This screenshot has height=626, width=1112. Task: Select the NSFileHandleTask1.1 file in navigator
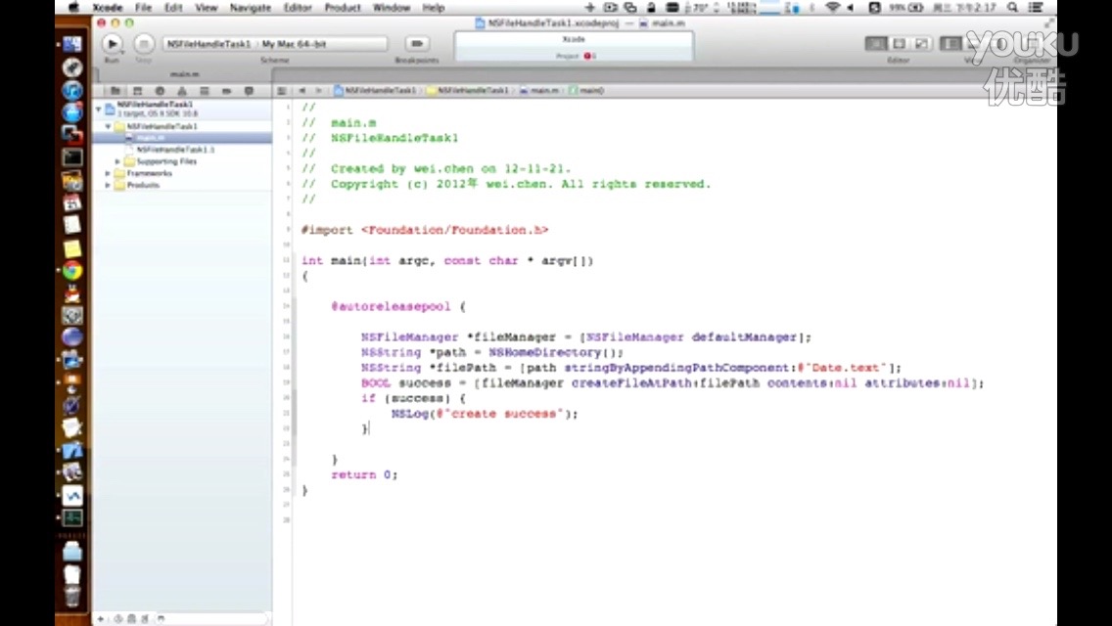point(175,150)
